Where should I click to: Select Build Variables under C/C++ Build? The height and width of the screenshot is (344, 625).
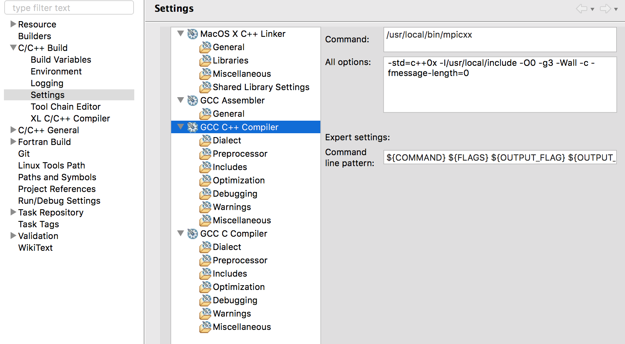click(61, 60)
